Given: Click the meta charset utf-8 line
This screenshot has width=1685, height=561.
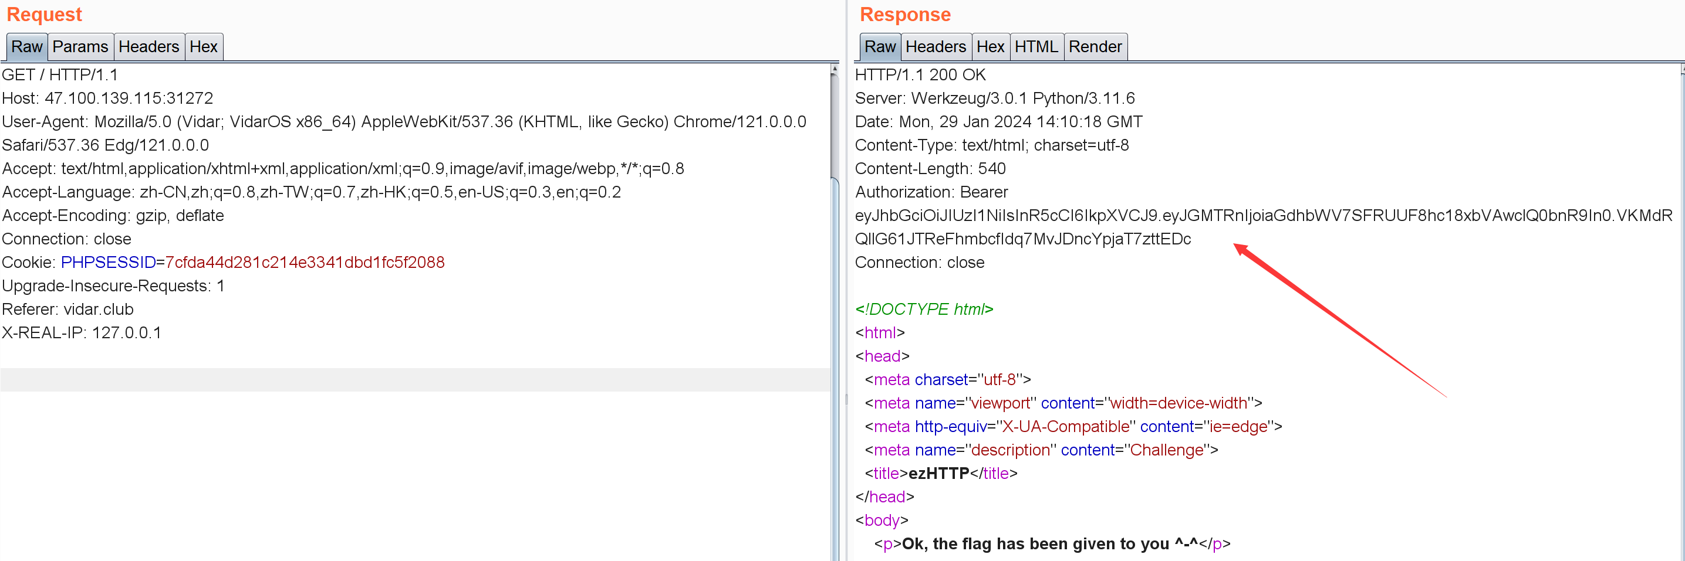Looking at the screenshot, I should point(948,381).
